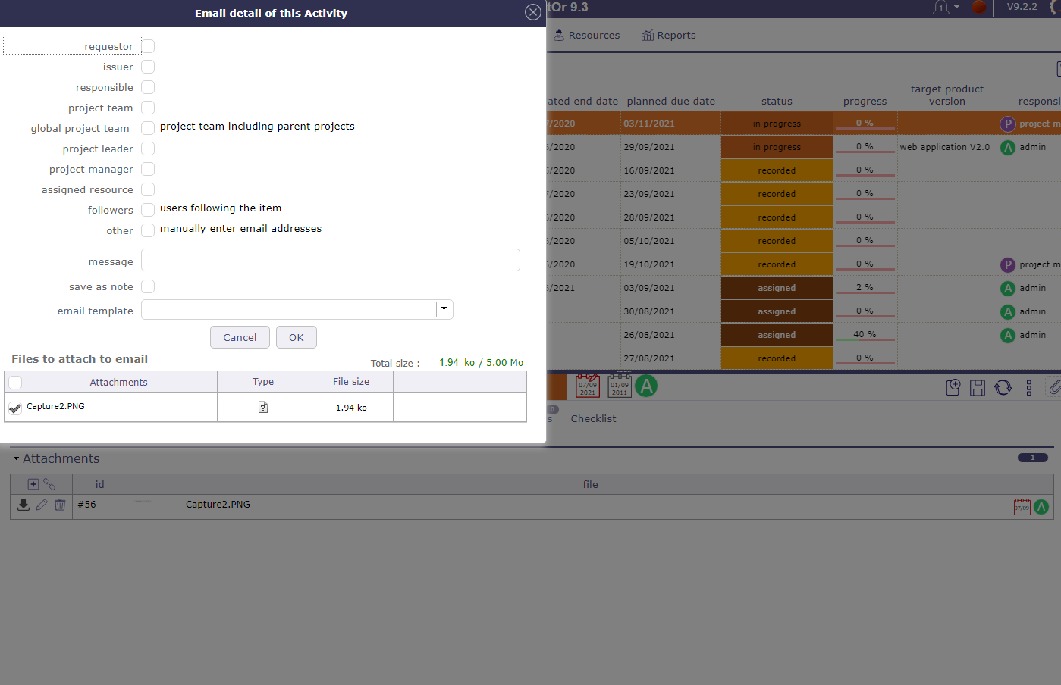
Task: Delete attachment #56 with the trash icon
Action: click(x=60, y=505)
